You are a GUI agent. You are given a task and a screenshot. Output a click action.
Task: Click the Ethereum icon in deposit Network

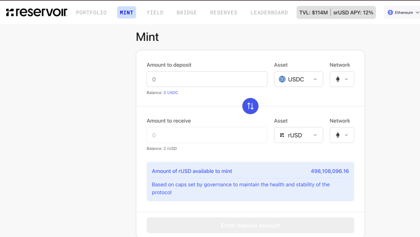click(338, 79)
